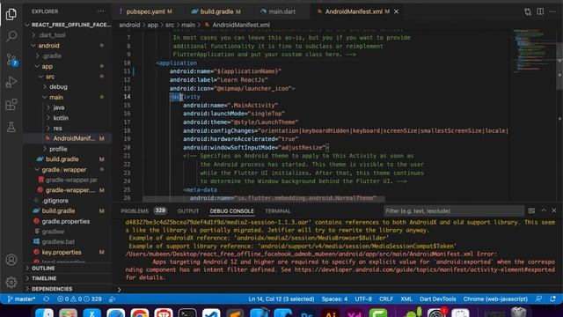The height and width of the screenshot is (317, 563).
Task: Open Source Control view with badge
Action: tap(11, 60)
